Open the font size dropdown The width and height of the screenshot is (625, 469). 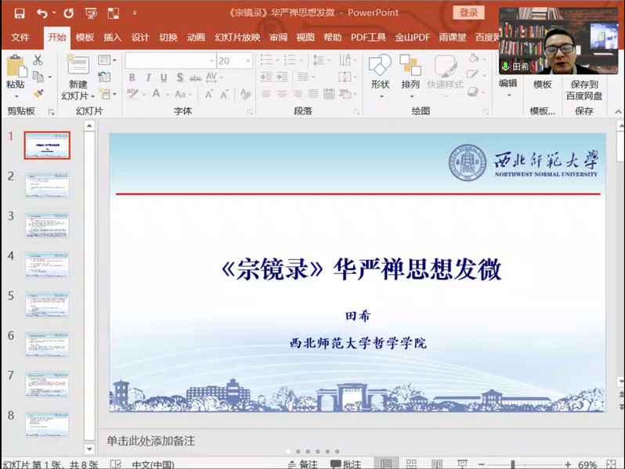248,60
